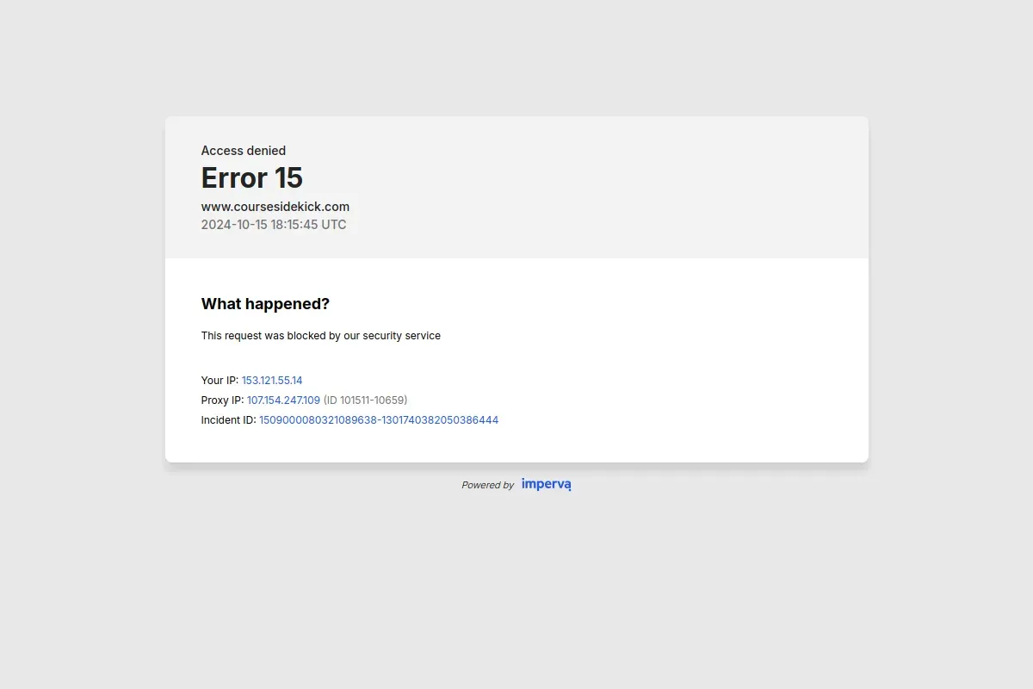Click the '(ID 101511-10659)' text
Screen dimensions: 1033x689
click(365, 400)
